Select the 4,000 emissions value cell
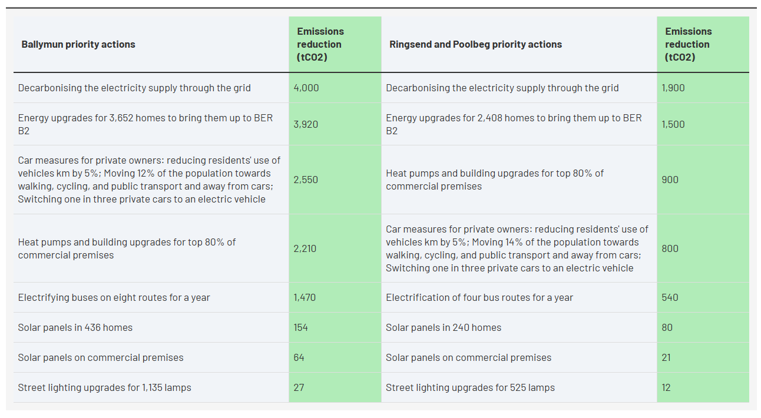The image size is (761, 418). pos(306,88)
